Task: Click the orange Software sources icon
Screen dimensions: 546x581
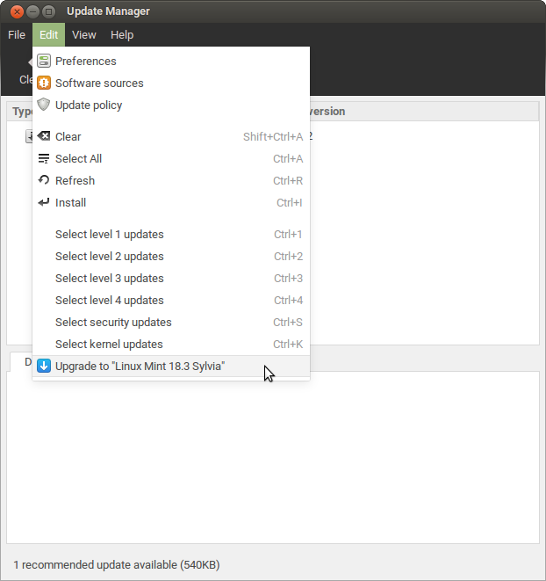Action: [44, 83]
